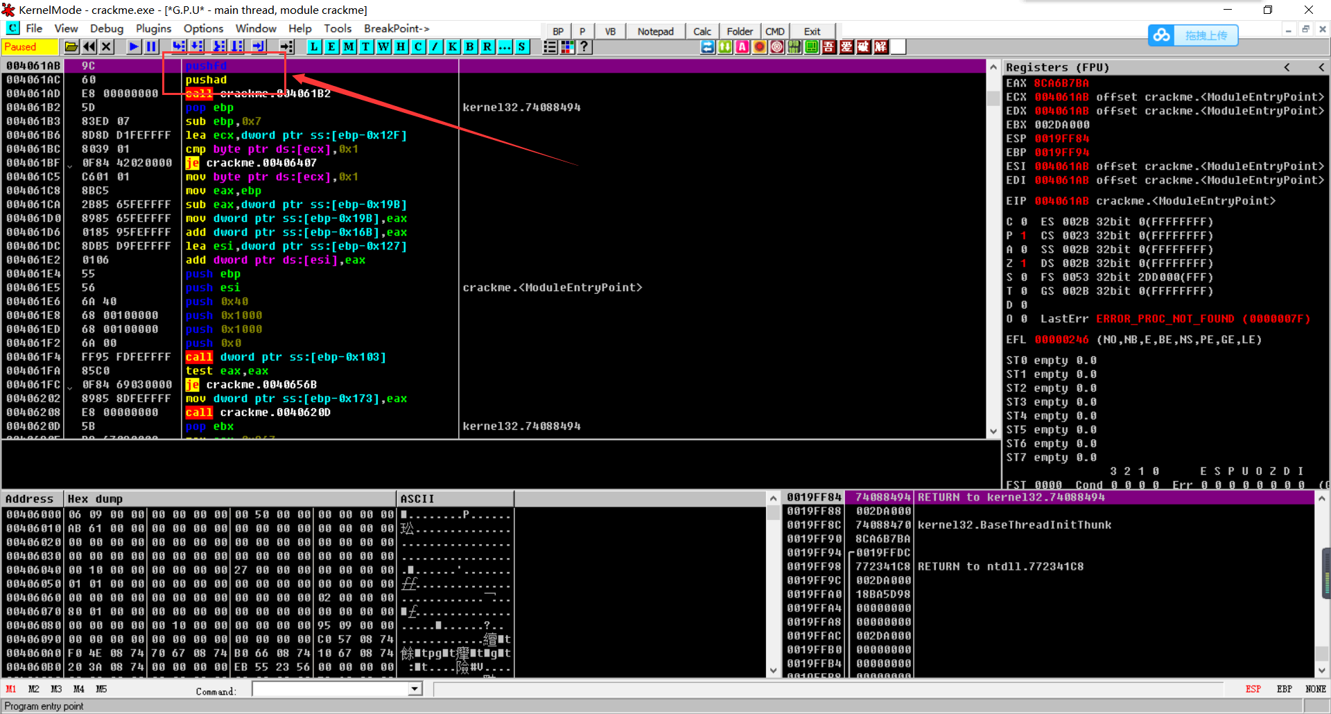
Task: Open Help with question mark icon
Action: 584,46
